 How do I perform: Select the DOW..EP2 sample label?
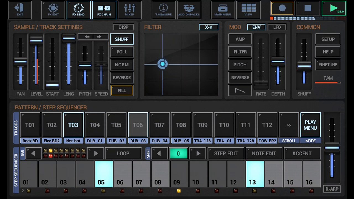click(x=267, y=141)
